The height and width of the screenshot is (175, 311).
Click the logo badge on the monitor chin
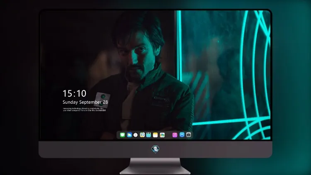155,149
